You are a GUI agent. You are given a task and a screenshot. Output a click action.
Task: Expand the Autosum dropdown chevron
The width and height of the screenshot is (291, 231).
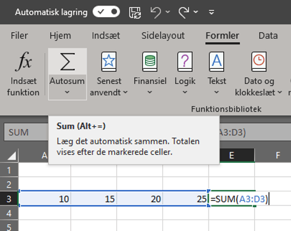click(67, 92)
